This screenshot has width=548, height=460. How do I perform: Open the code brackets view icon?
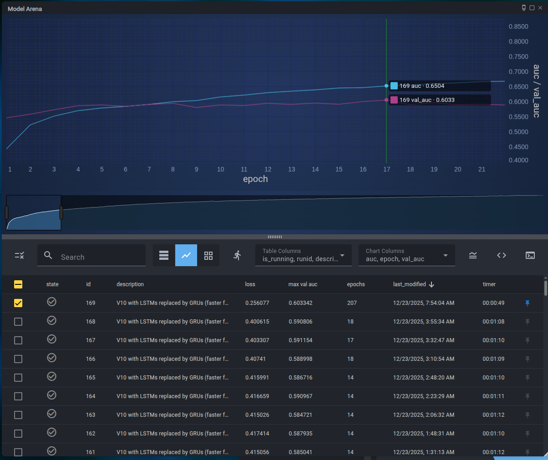pyautogui.click(x=502, y=255)
